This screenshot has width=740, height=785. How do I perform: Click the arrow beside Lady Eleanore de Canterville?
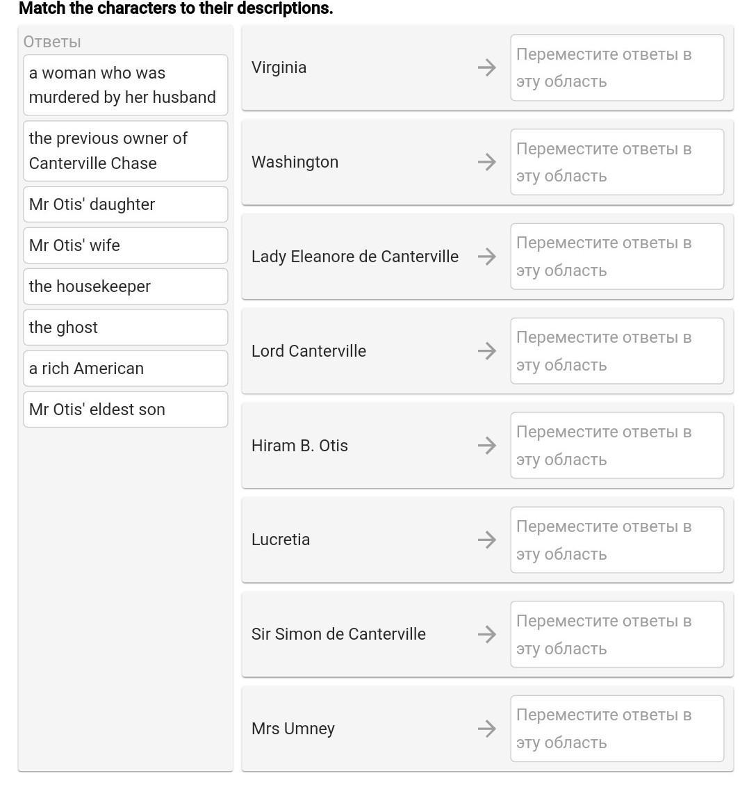tap(487, 257)
